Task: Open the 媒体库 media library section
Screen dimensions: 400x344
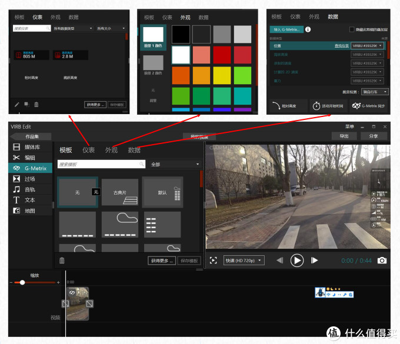Action: point(31,147)
